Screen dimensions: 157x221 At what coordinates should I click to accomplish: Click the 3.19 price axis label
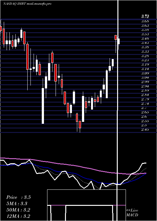pyautogui.click(x=145, y=64)
